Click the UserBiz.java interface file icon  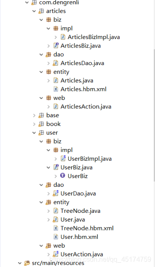[56, 167]
